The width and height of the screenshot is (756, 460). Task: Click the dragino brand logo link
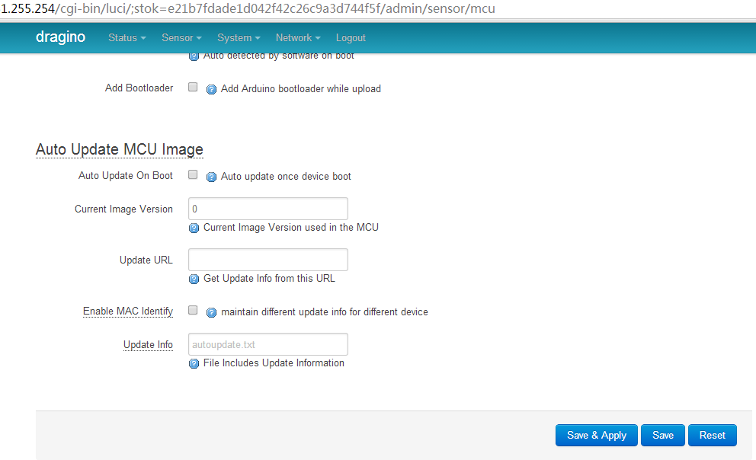pos(60,37)
